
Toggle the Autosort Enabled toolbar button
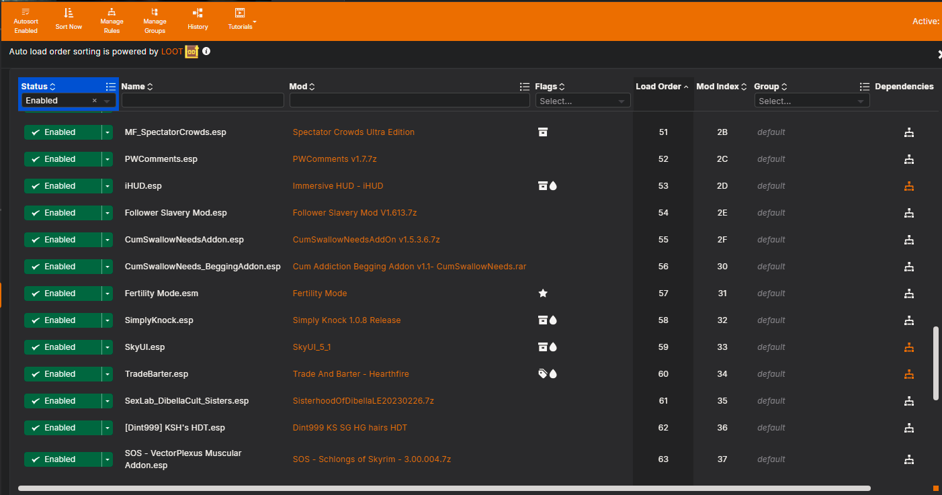point(26,21)
